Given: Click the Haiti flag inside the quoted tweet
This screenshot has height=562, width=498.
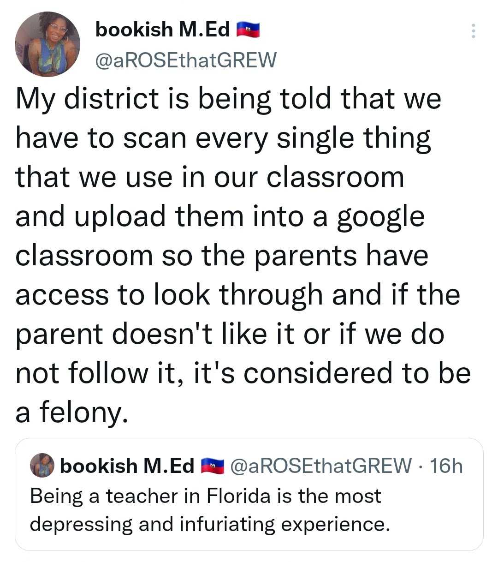Looking at the screenshot, I should point(212,466).
